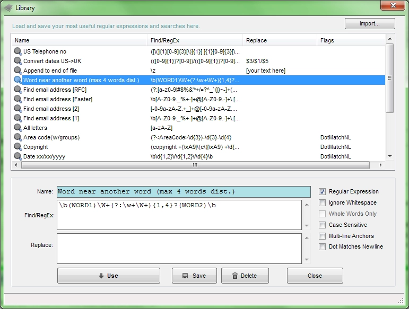The height and width of the screenshot is (309, 409).
Task: Click magnifier icon beside Find email address [1]
Action: [18, 118]
